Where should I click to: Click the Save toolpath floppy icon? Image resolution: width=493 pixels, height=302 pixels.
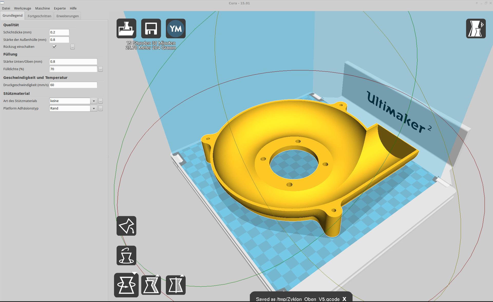151,29
